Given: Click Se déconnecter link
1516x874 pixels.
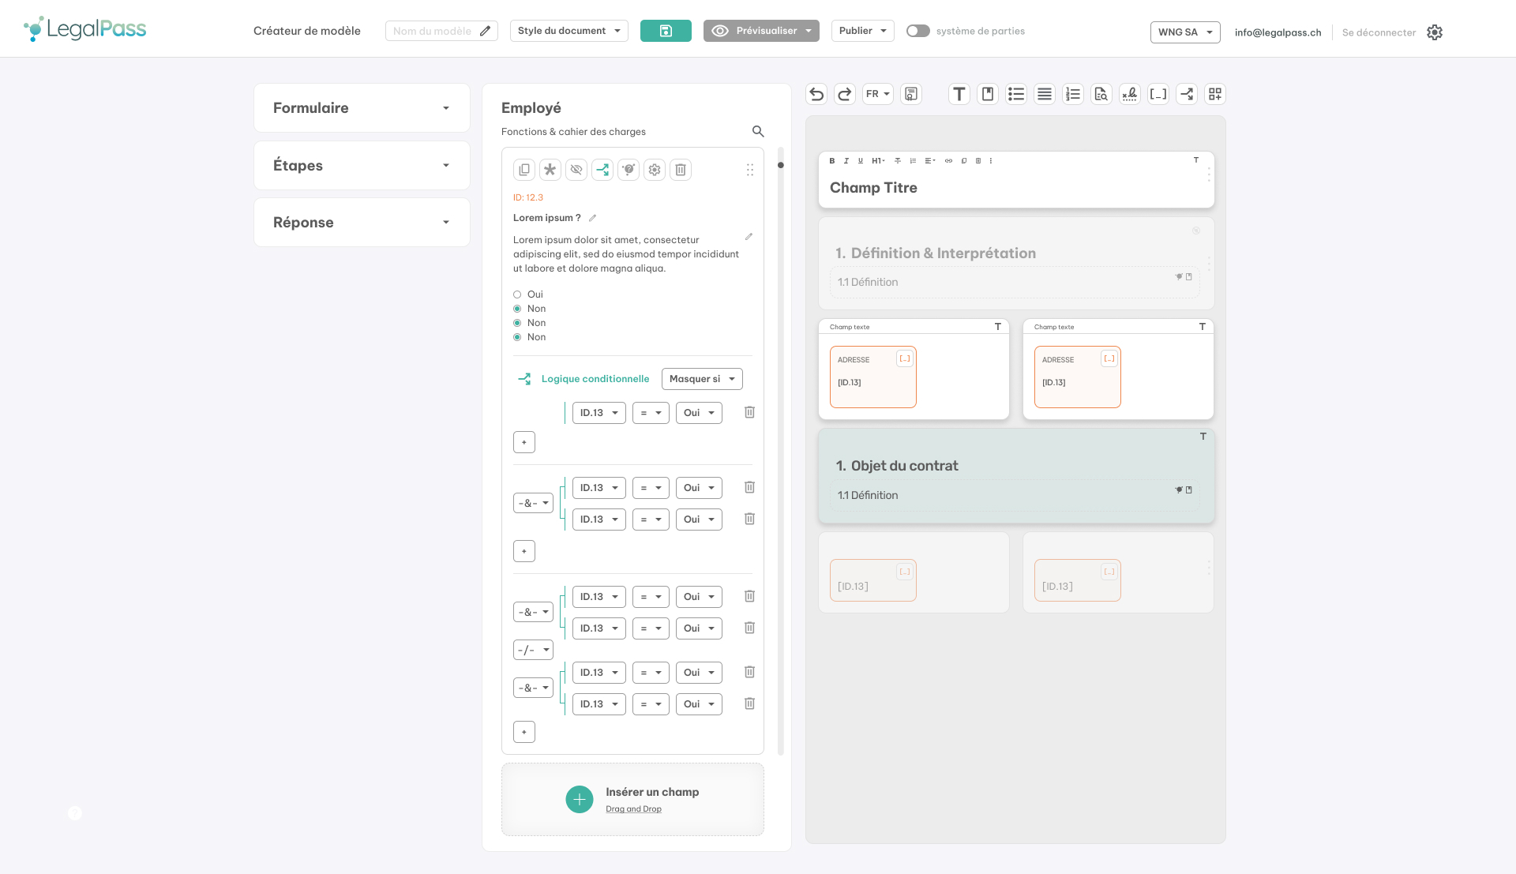Looking at the screenshot, I should click(x=1379, y=32).
